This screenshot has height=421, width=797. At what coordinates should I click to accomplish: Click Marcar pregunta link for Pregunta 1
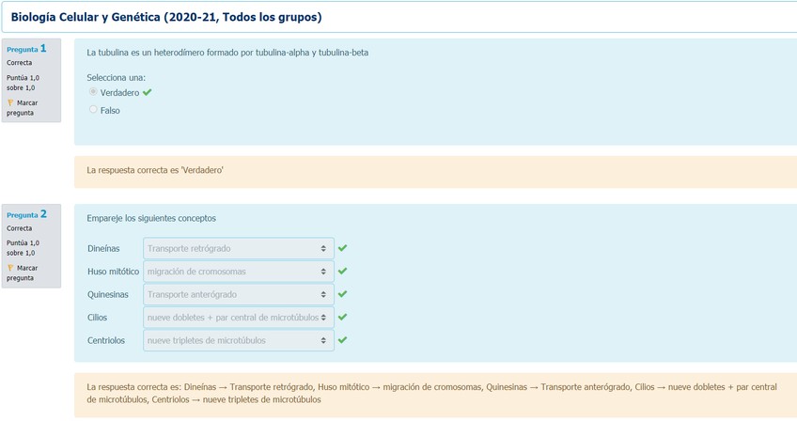pyautogui.click(x=22, y=108)
